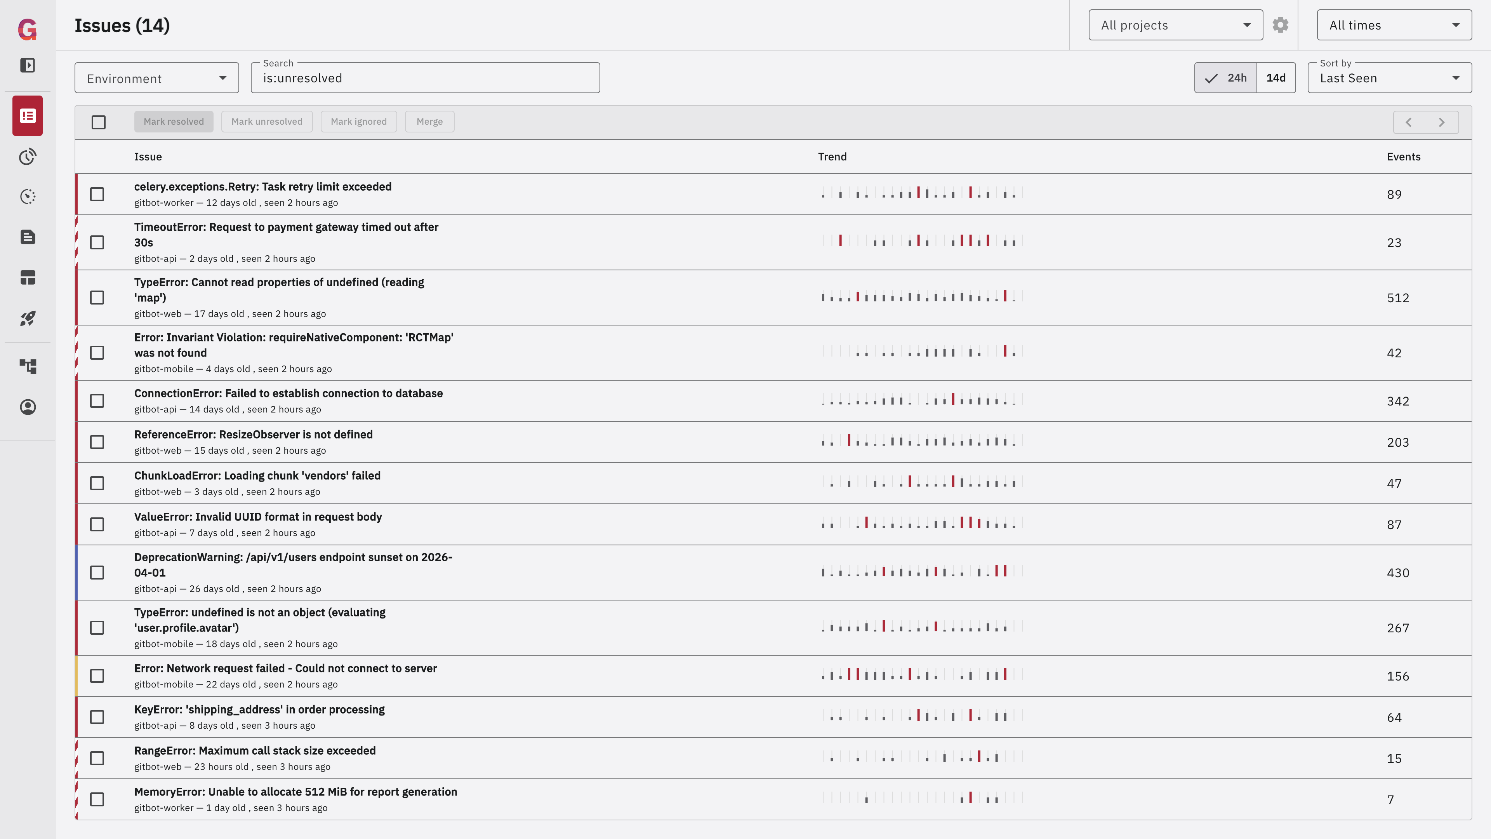The height and width of the screenshot is (839, 1491).
Task: Check the MemoryError report generation issue checkbox
Action: [x=97, y=799]
